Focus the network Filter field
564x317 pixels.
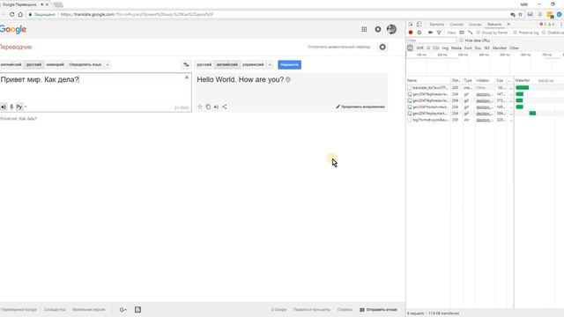(x=431, y=41)
